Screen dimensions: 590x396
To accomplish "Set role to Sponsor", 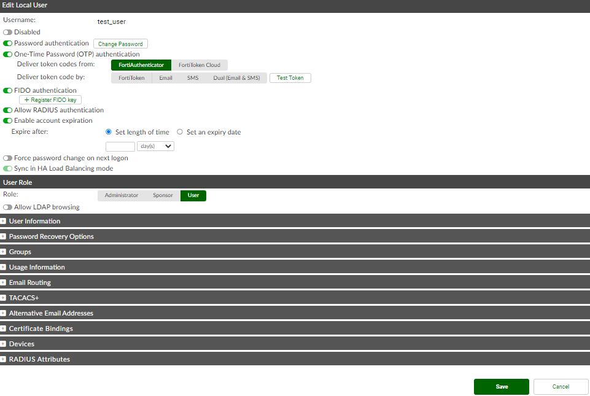I will (x=163, y=195).
